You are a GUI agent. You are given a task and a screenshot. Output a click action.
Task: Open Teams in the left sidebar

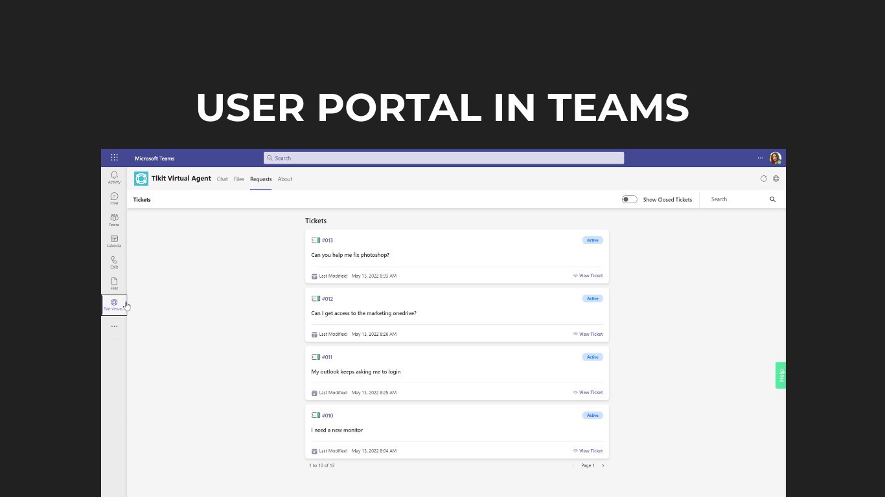[114, 220]
